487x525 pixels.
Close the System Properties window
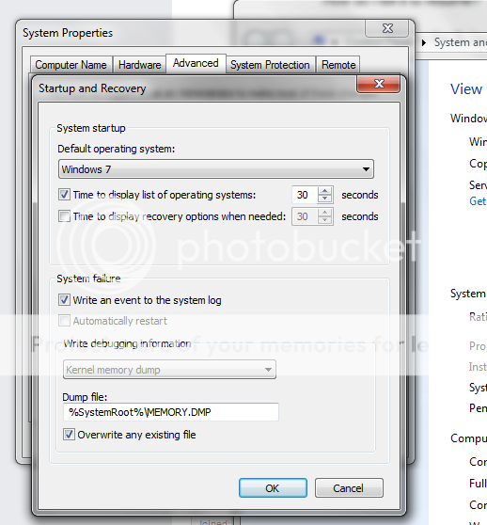tap(387, 28)
